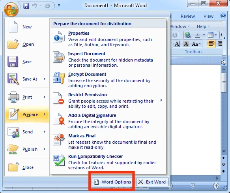Toggle the Align Left button

coord(211,44)
